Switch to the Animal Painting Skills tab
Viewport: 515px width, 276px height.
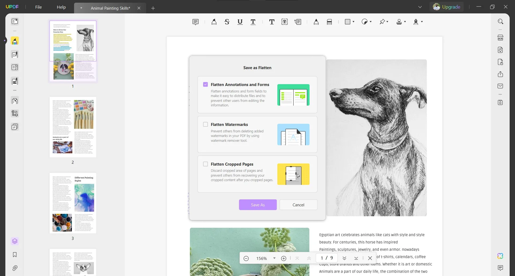click(110, 8)
